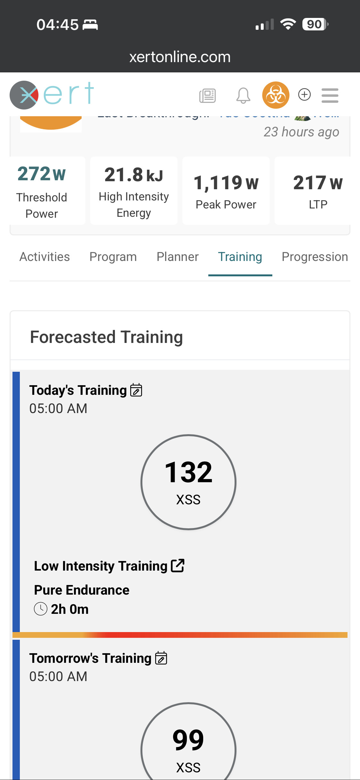
Task: Tap the orange biohazard profile avatar
Action: 276,95
